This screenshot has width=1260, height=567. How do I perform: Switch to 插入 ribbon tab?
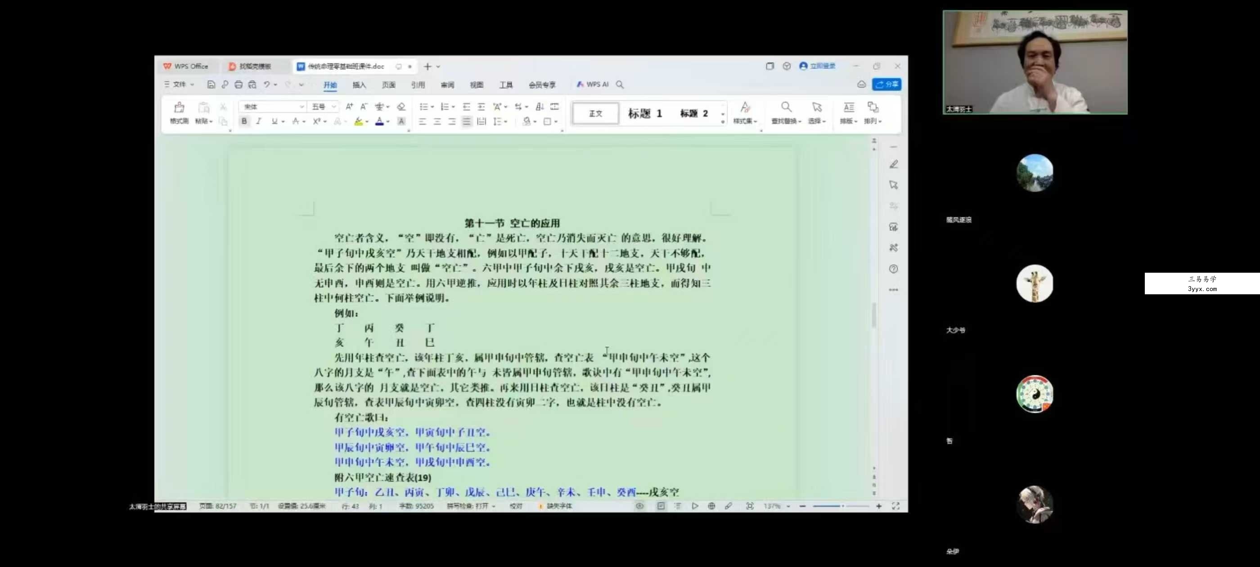359,85
